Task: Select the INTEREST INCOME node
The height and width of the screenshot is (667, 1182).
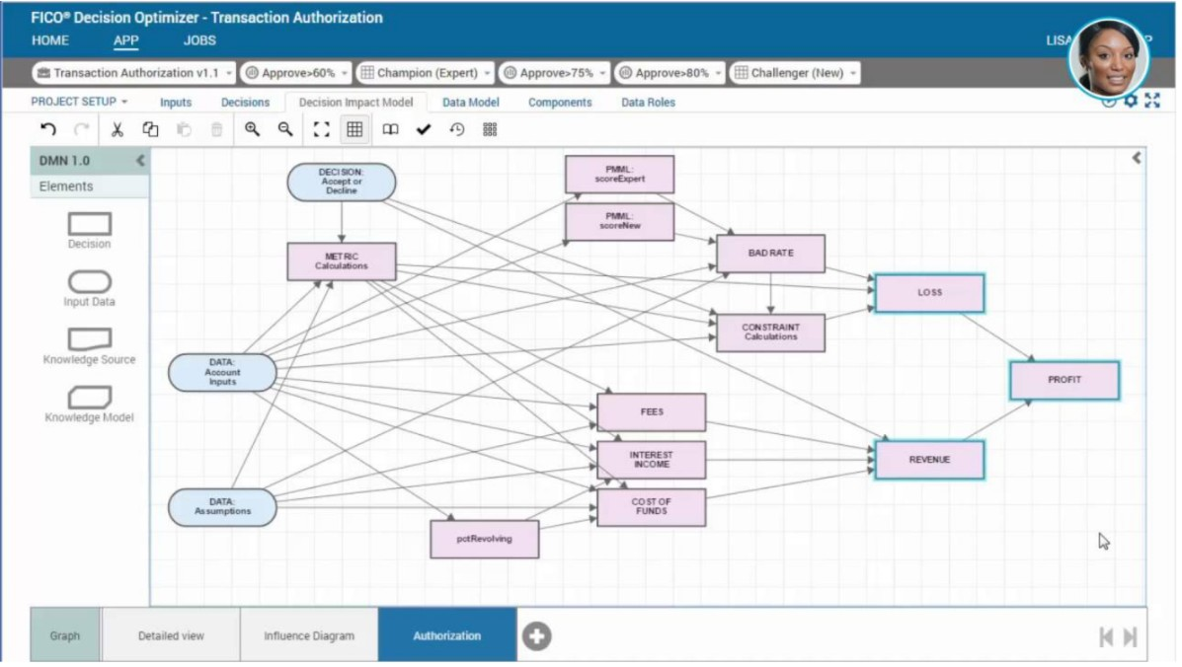Action: tap(652, 460)
